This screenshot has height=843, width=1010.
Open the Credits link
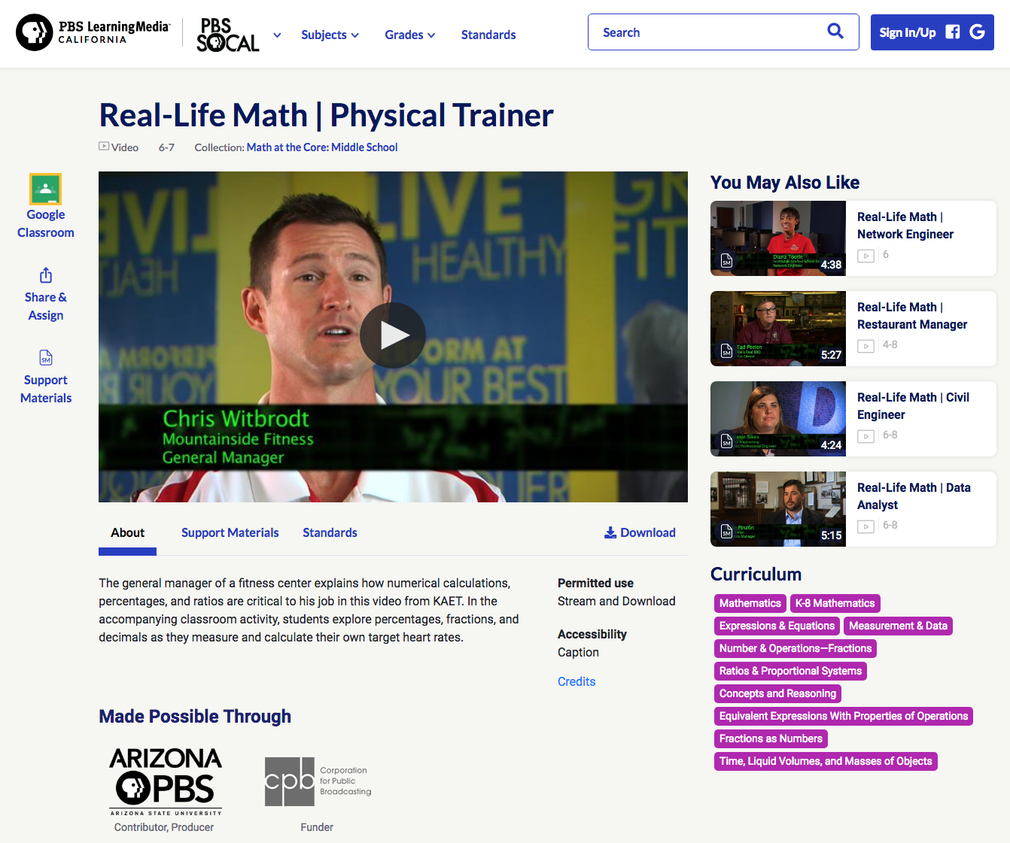click(x=576, y=681)
